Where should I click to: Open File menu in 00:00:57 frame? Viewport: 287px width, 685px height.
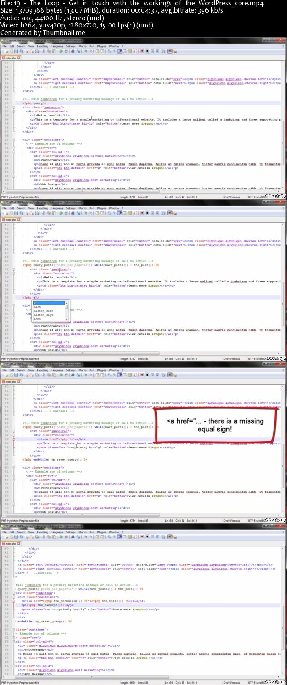(x=4, y=46)
